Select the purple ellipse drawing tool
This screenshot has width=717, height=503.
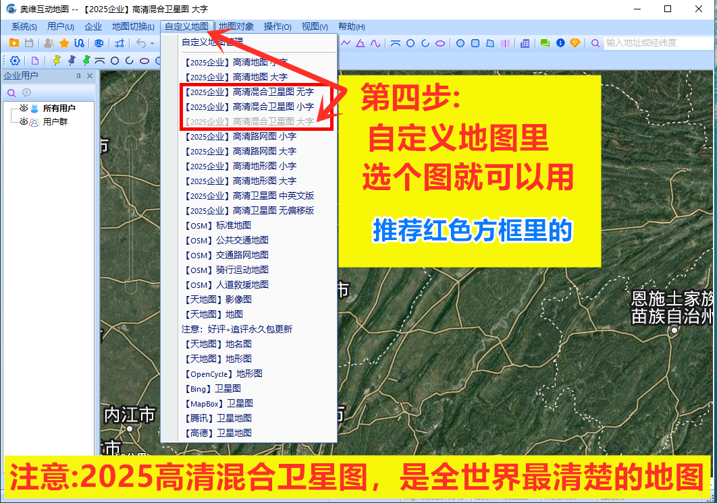[440, 43]
